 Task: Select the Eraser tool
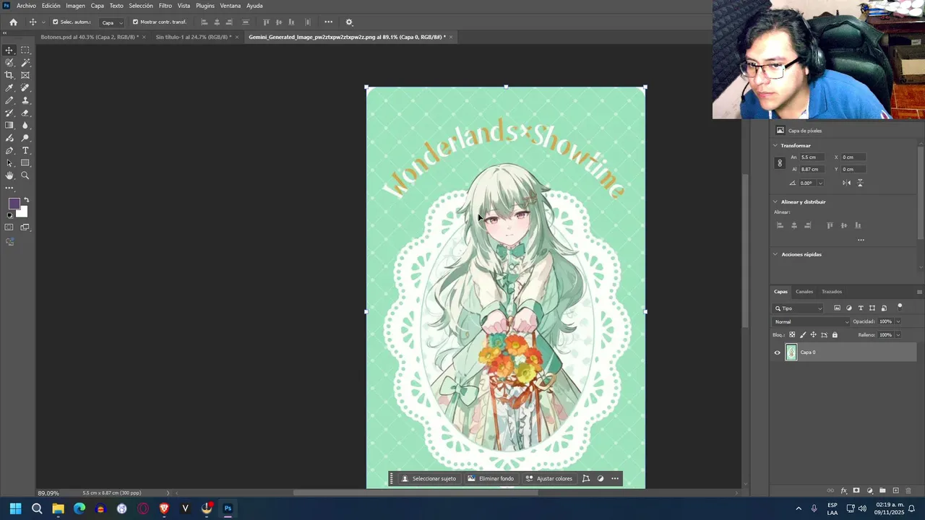tap(25, 113)
